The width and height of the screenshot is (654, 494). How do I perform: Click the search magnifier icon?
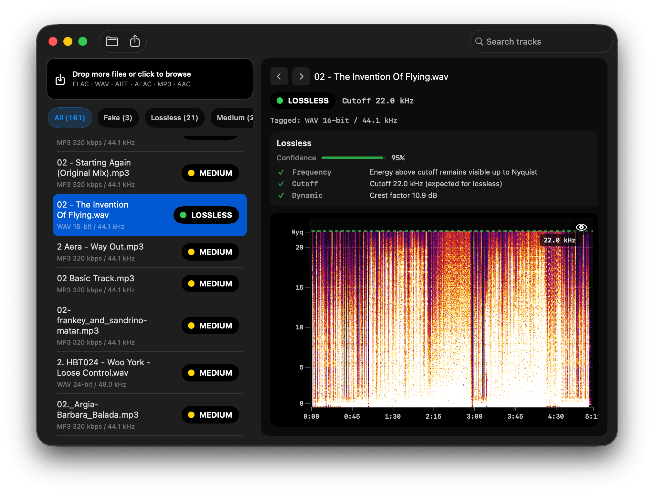479,42
